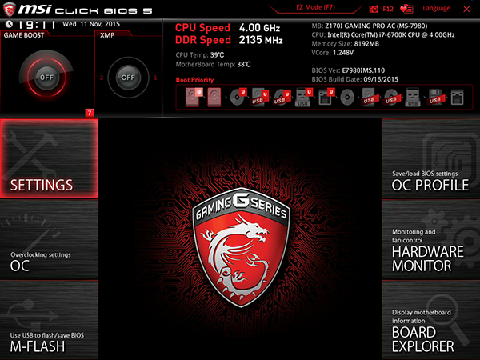The width and height of the screenshot is (480, 360).
Task: Click the first optical disc boot icon
Action: tap(238, 97)
